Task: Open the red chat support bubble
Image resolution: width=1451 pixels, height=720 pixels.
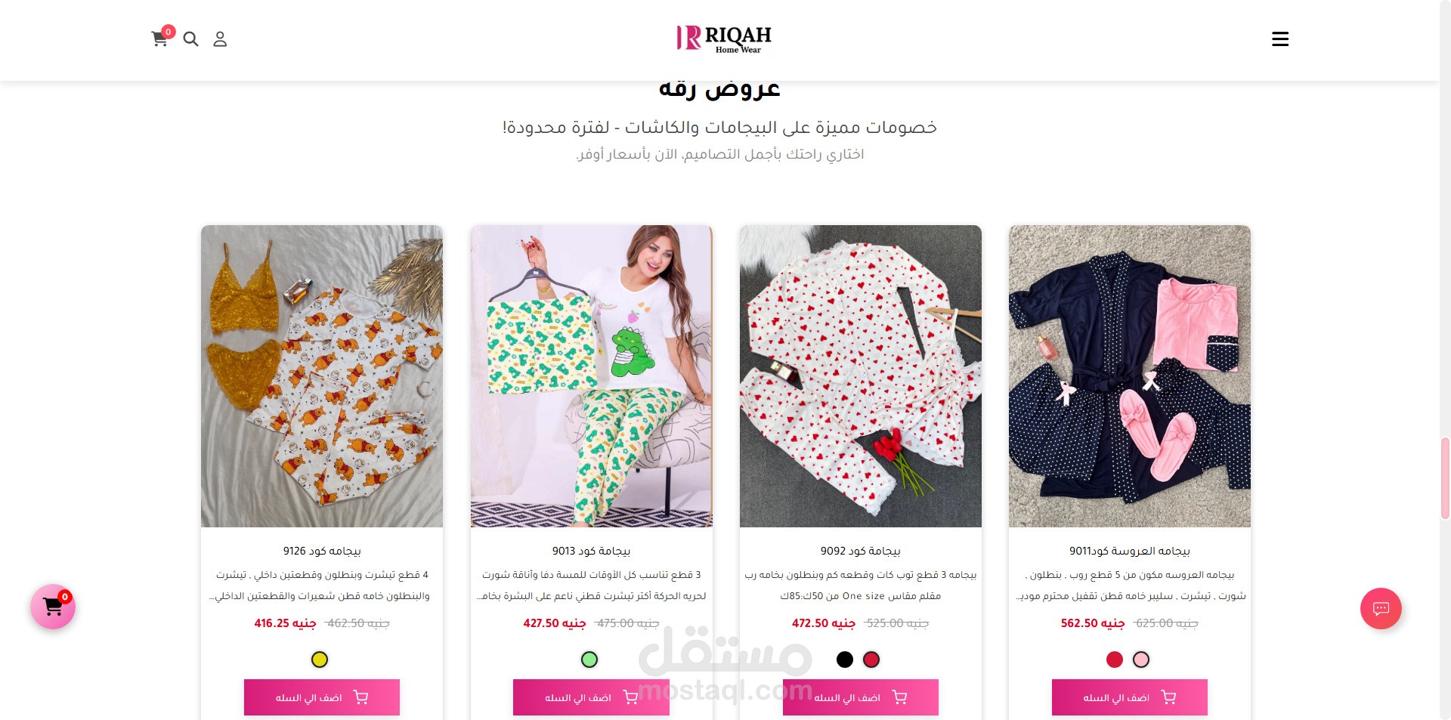Action: pos(1381,608)
